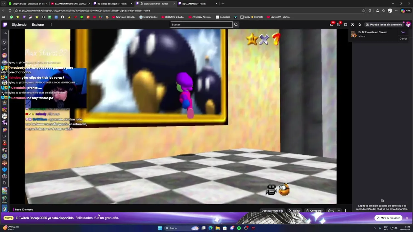
Task: Click taskbar Buscar search box
Action: tap(182, 228)
